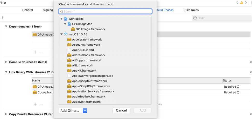Select ApplicationServices.framework text row
Viewport: 252px width, 119px height.
[x=93, y=91]
